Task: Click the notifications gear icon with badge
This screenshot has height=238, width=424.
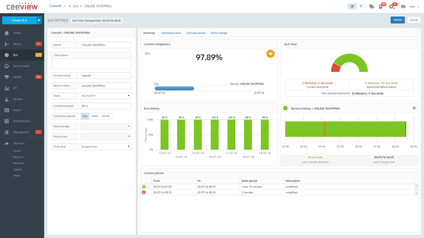Action: click(x=392, y=6)
